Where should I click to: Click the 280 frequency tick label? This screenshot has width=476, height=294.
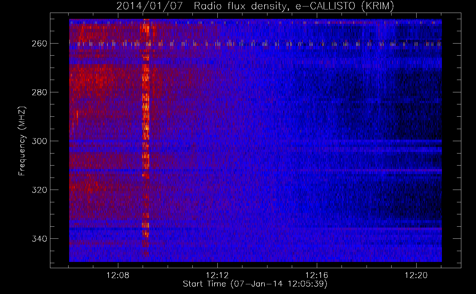39,92
